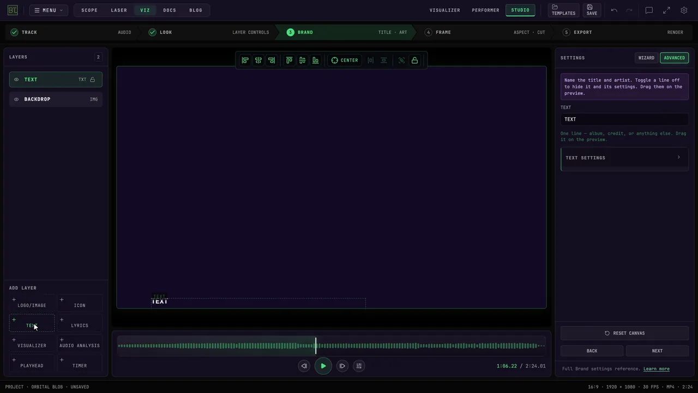
Task: Open the Templates folder
Action: point(563,10)
